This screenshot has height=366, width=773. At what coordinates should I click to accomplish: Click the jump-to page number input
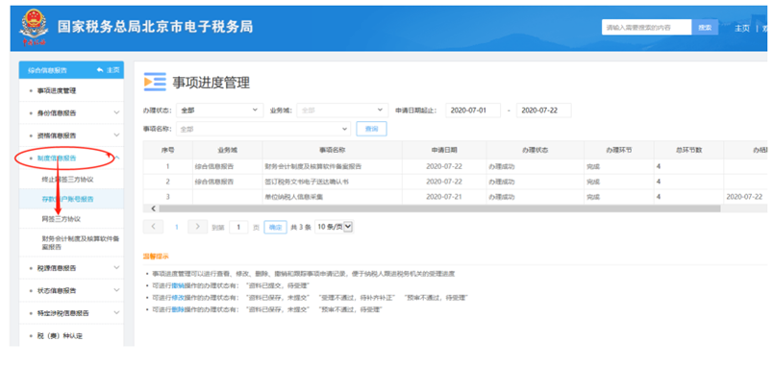239,227
